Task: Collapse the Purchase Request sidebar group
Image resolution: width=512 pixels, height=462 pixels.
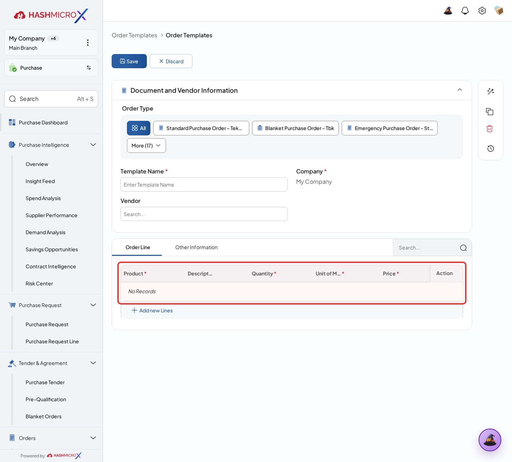Action: (x=93, y=305)
